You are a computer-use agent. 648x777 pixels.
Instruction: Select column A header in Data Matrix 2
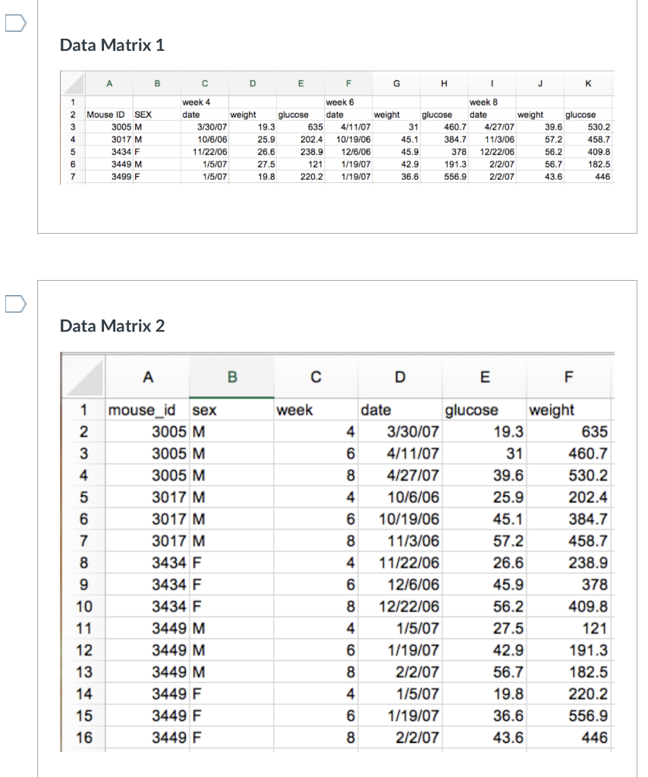(x=147, y=378)
